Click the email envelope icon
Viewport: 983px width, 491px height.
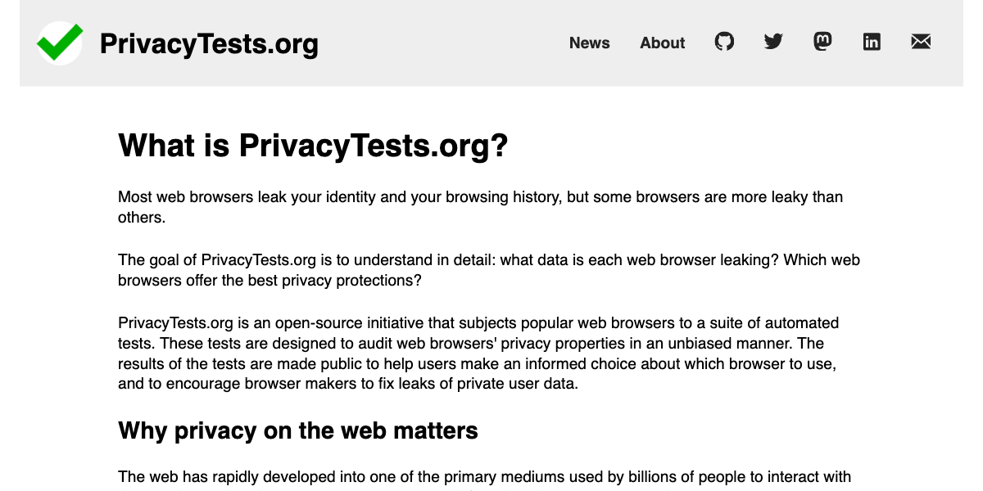(x=921, y=42)
